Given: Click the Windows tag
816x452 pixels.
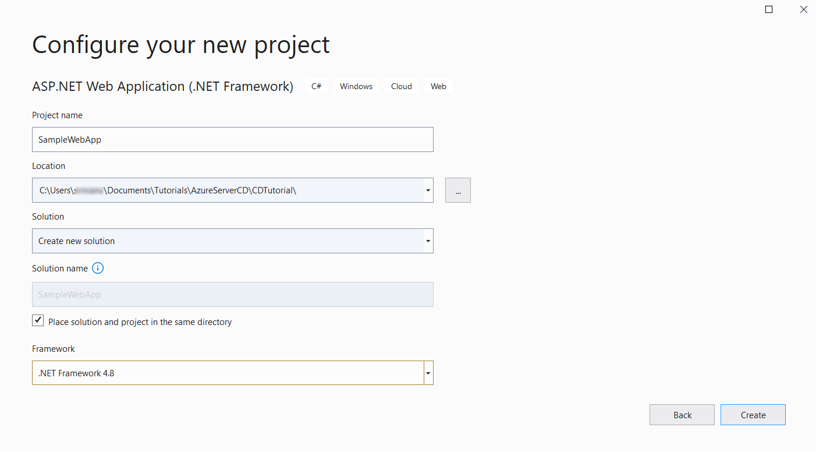Looking at the screenshot, I should (356, 86).
